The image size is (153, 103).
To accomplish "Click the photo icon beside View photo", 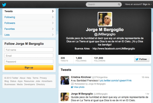I will (x=72, y=87).
